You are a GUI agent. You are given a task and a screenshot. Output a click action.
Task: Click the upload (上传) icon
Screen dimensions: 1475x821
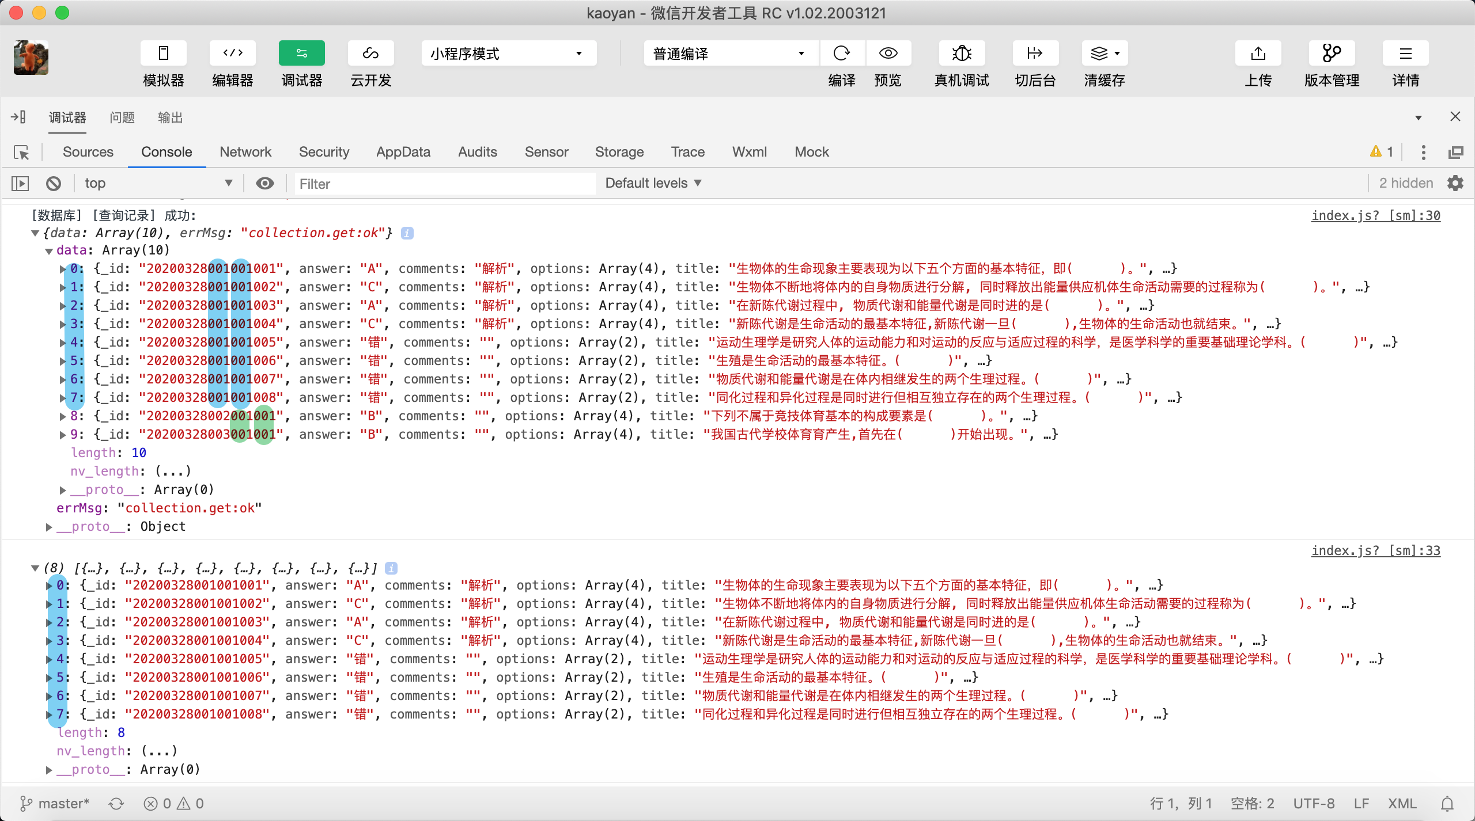tap(1258, 54)
